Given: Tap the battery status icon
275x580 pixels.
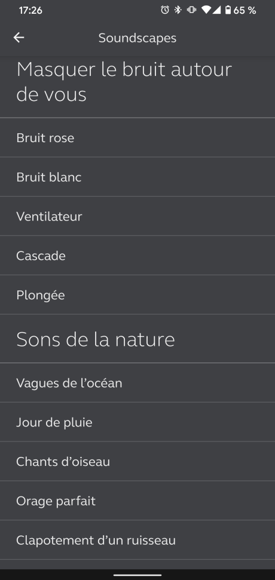Looking at the screenshot, I should click(228, 10).
